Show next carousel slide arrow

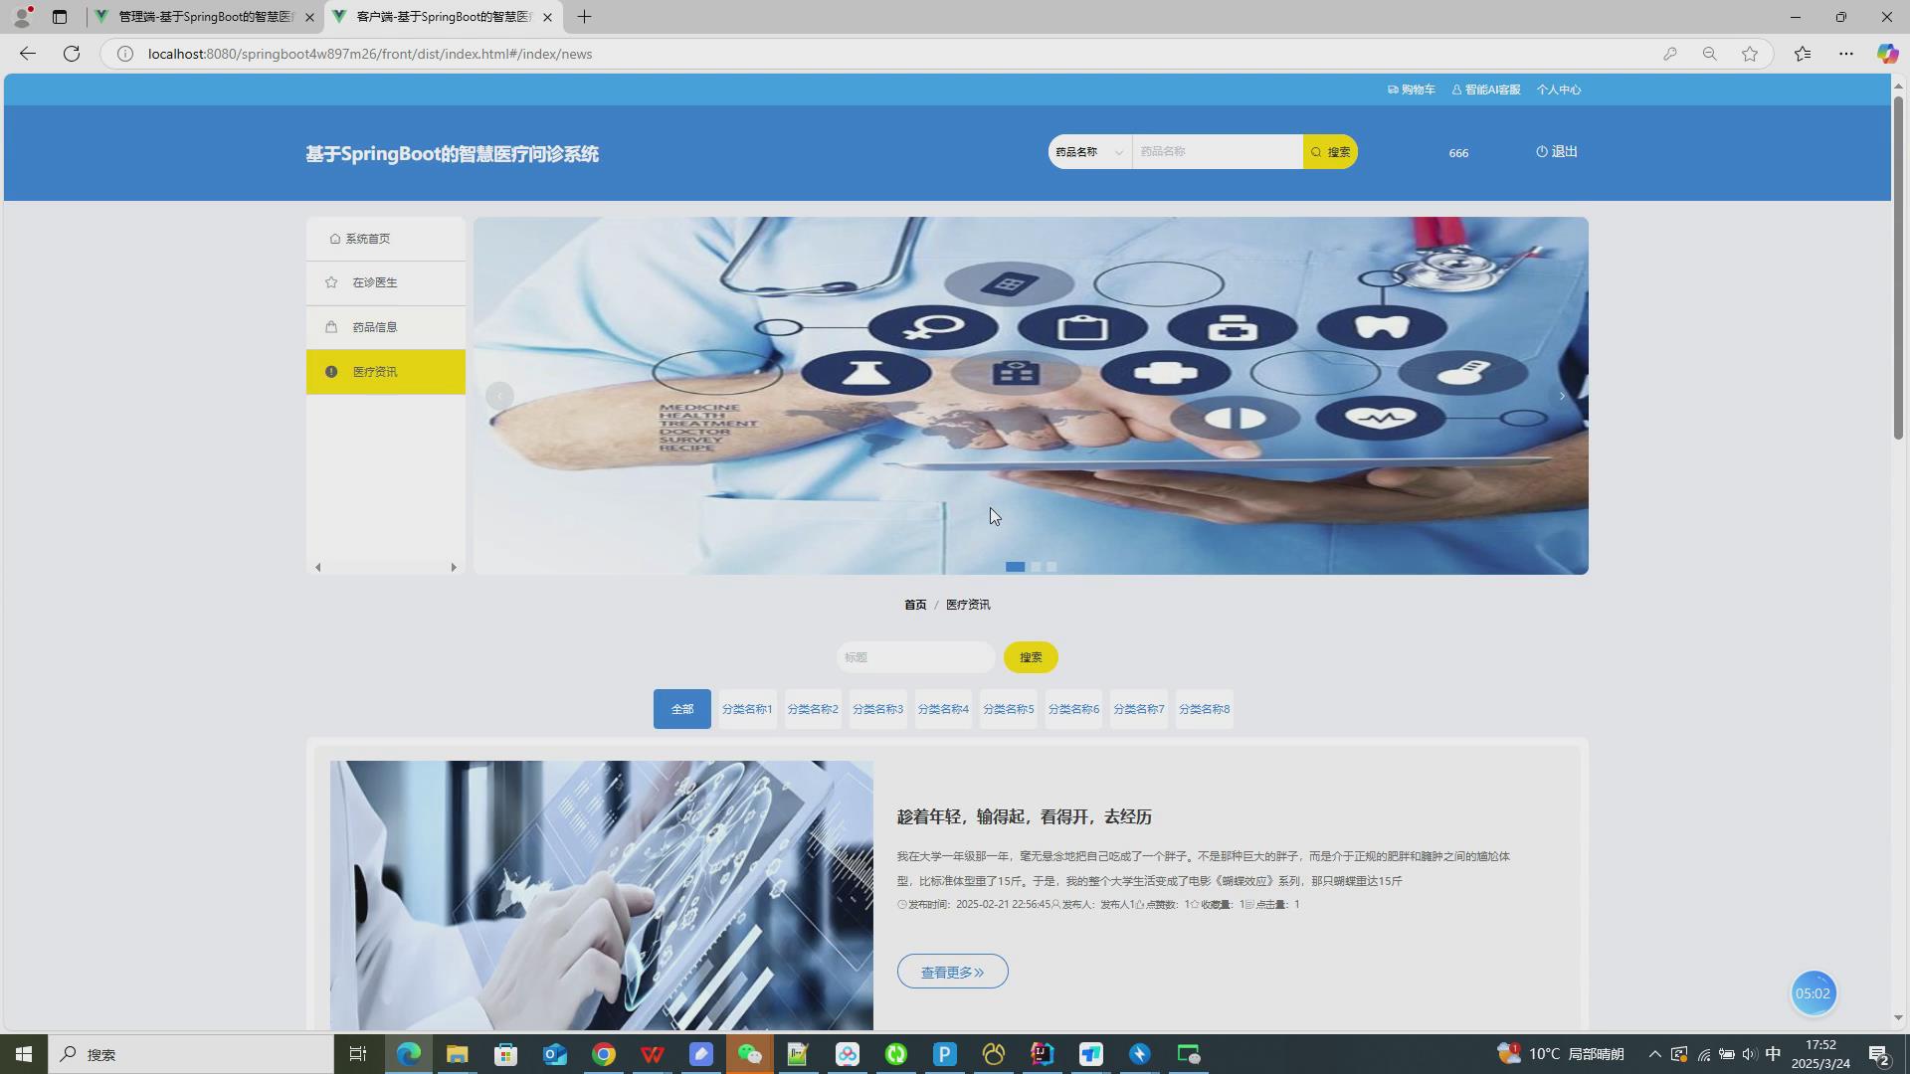[x=1562, y=396]
